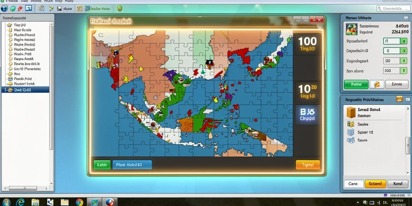Expand the Son slano 300 dropdown arrow

coord(403,70)
